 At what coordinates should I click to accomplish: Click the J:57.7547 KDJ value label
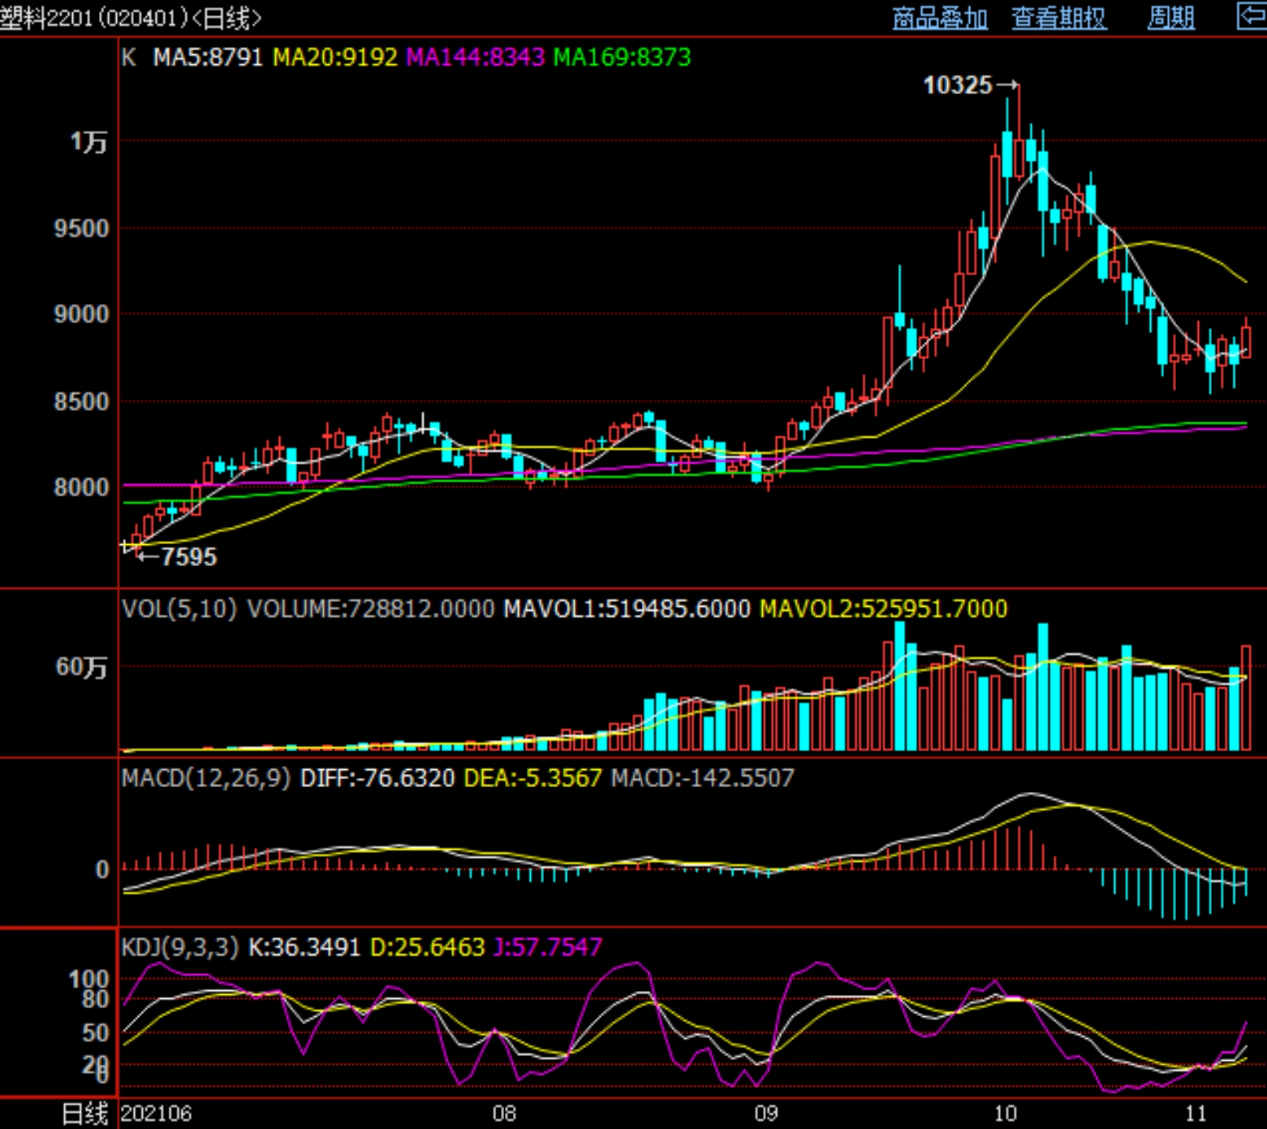point(547,947)
